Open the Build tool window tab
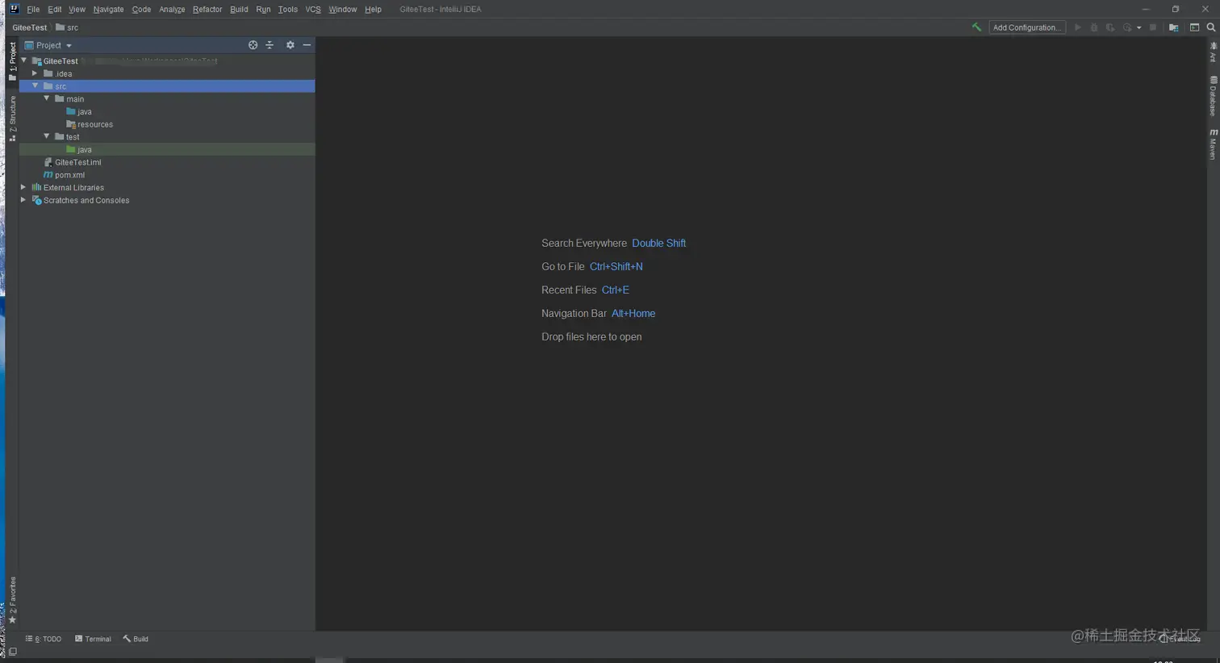 tap(136, 639)
